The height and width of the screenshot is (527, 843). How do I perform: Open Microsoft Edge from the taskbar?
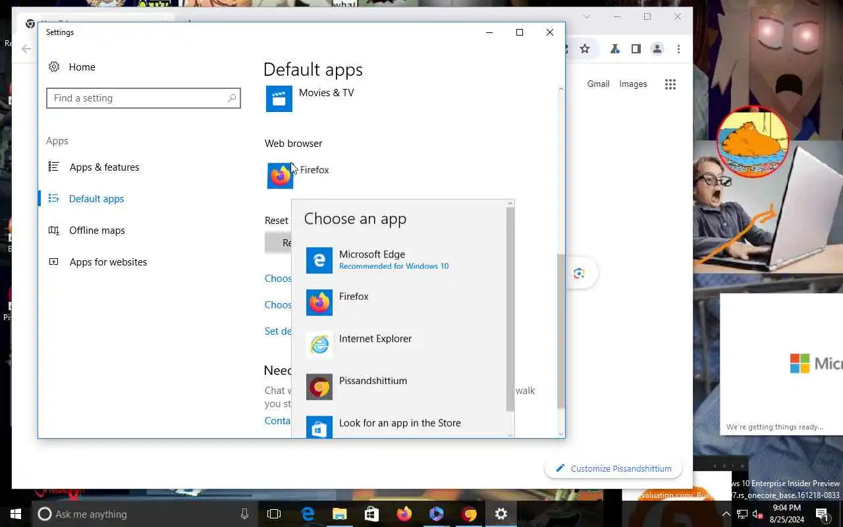click(308, 514)
